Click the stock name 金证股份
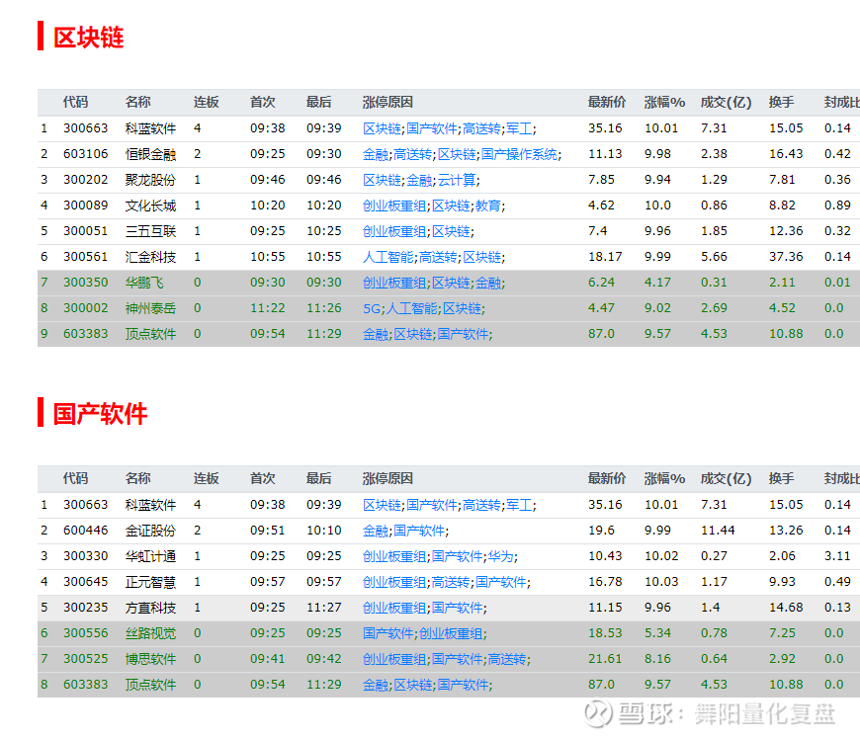 coord(150,532)
